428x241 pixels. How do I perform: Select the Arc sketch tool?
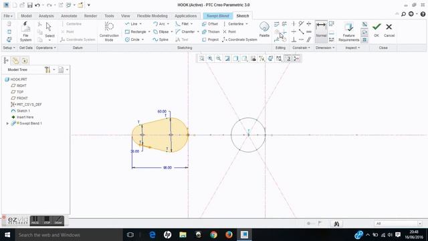[x=159, y=24]
